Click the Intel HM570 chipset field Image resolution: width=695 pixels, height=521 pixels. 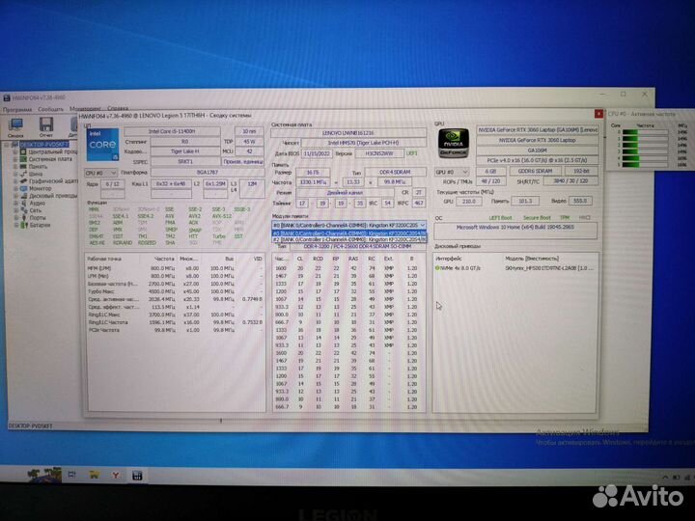pyautogui.click(x=364, y=143)
